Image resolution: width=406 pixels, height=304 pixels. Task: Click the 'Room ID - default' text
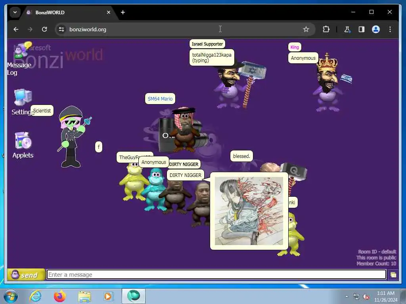click(377, 252)
